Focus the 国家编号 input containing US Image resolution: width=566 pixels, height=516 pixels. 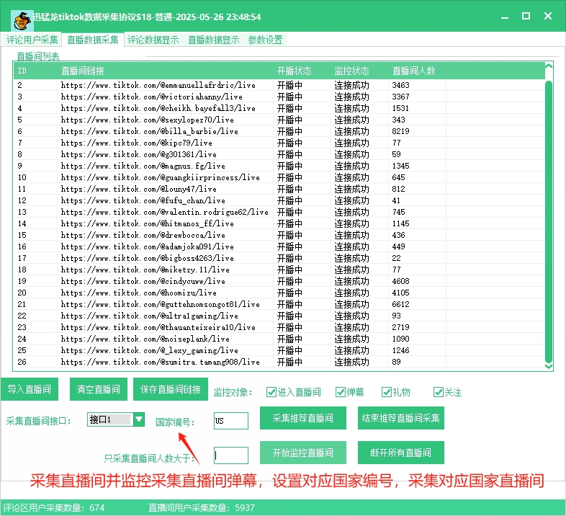[231, 421]
